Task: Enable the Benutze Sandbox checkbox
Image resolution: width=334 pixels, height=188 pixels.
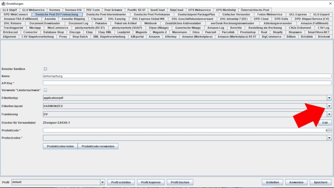Action: coord(45,69)
